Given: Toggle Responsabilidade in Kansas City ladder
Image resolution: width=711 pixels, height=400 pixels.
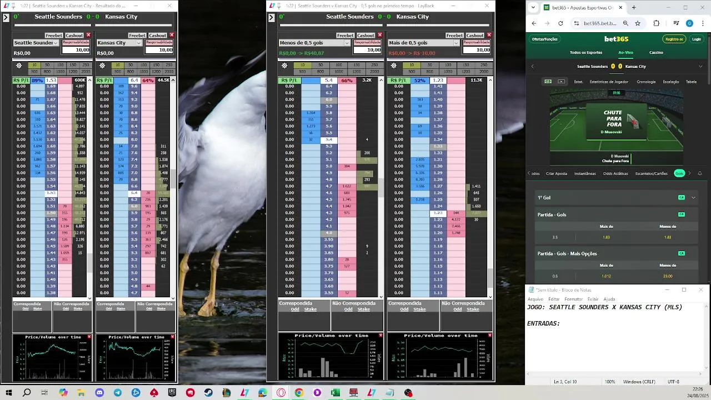Looking at the screenshot, I should point(159,42).
